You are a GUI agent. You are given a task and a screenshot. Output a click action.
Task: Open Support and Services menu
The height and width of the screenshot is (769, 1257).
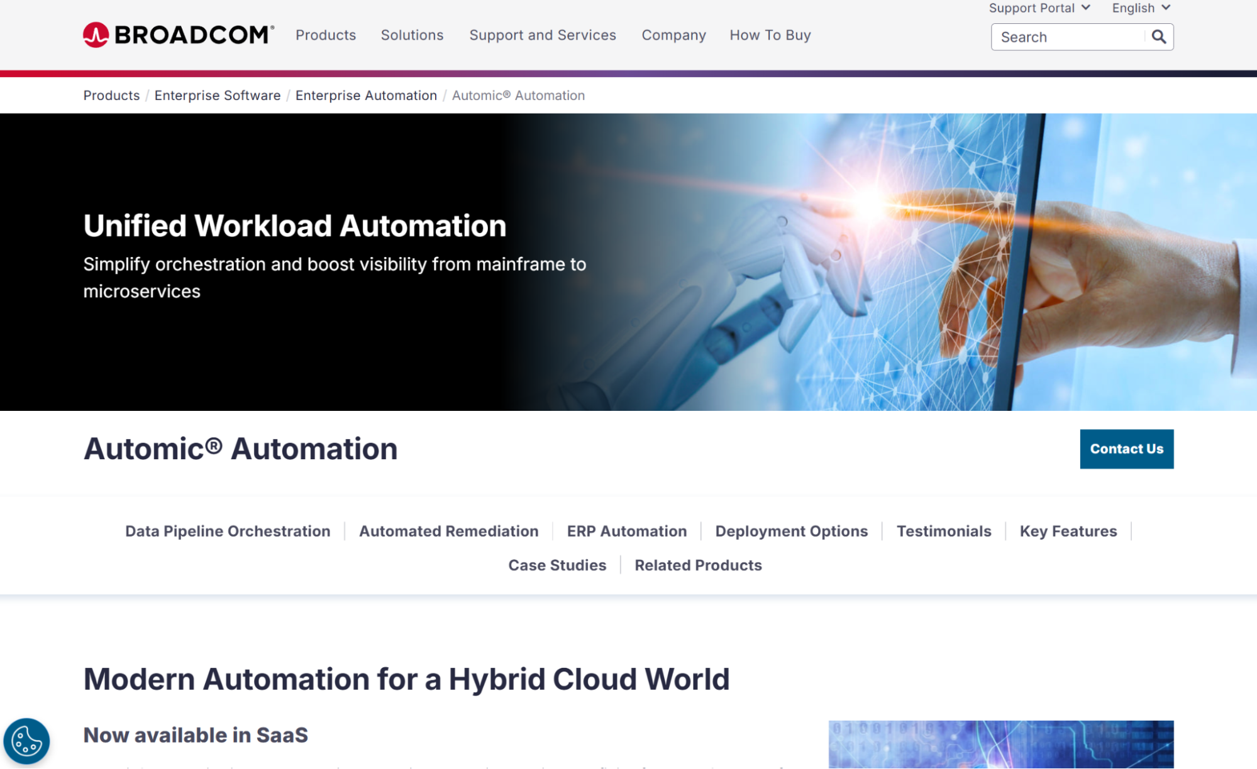543,35
